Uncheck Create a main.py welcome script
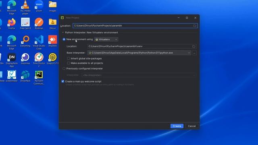This screenshot has width=258, height=145. pyautogui.click(x=63, y=81)
